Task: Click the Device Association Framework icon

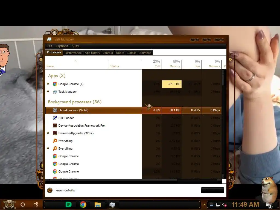Action: [x=55, y=126]
